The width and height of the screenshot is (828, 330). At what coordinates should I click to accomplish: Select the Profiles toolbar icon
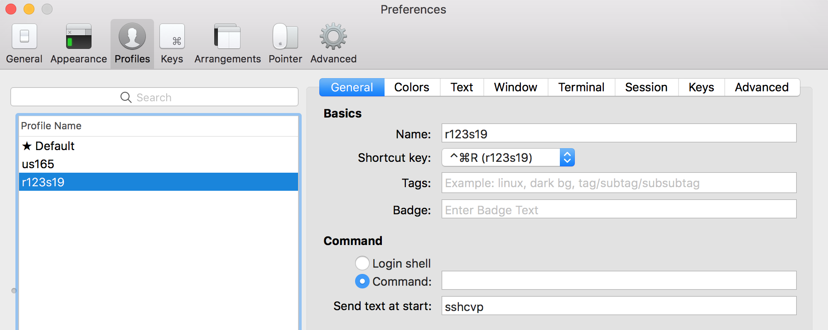click(x=132, y=37)
